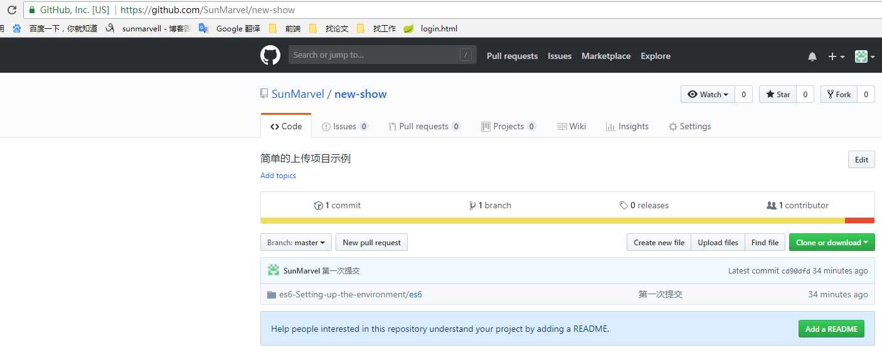
Task: Click Add a README button
Action: 831,329
